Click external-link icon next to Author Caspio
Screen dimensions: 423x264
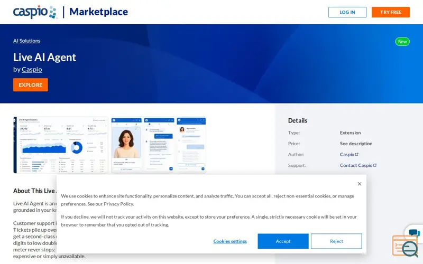pyautogui.click(x=356, y=154)
